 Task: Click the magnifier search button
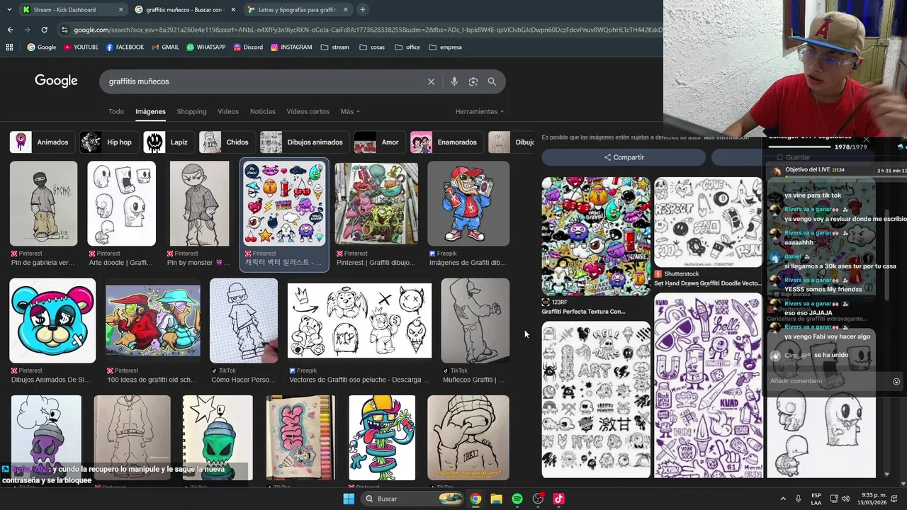click(x=492, y=81)
